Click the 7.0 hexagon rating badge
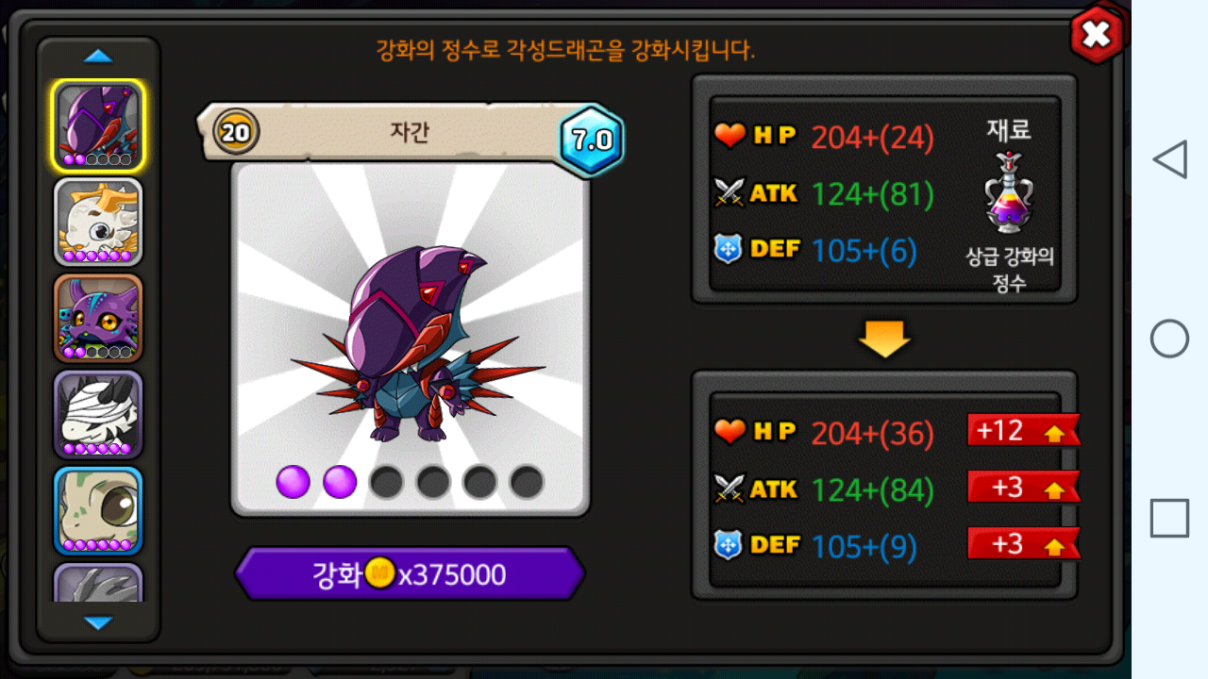 [592, 141]
